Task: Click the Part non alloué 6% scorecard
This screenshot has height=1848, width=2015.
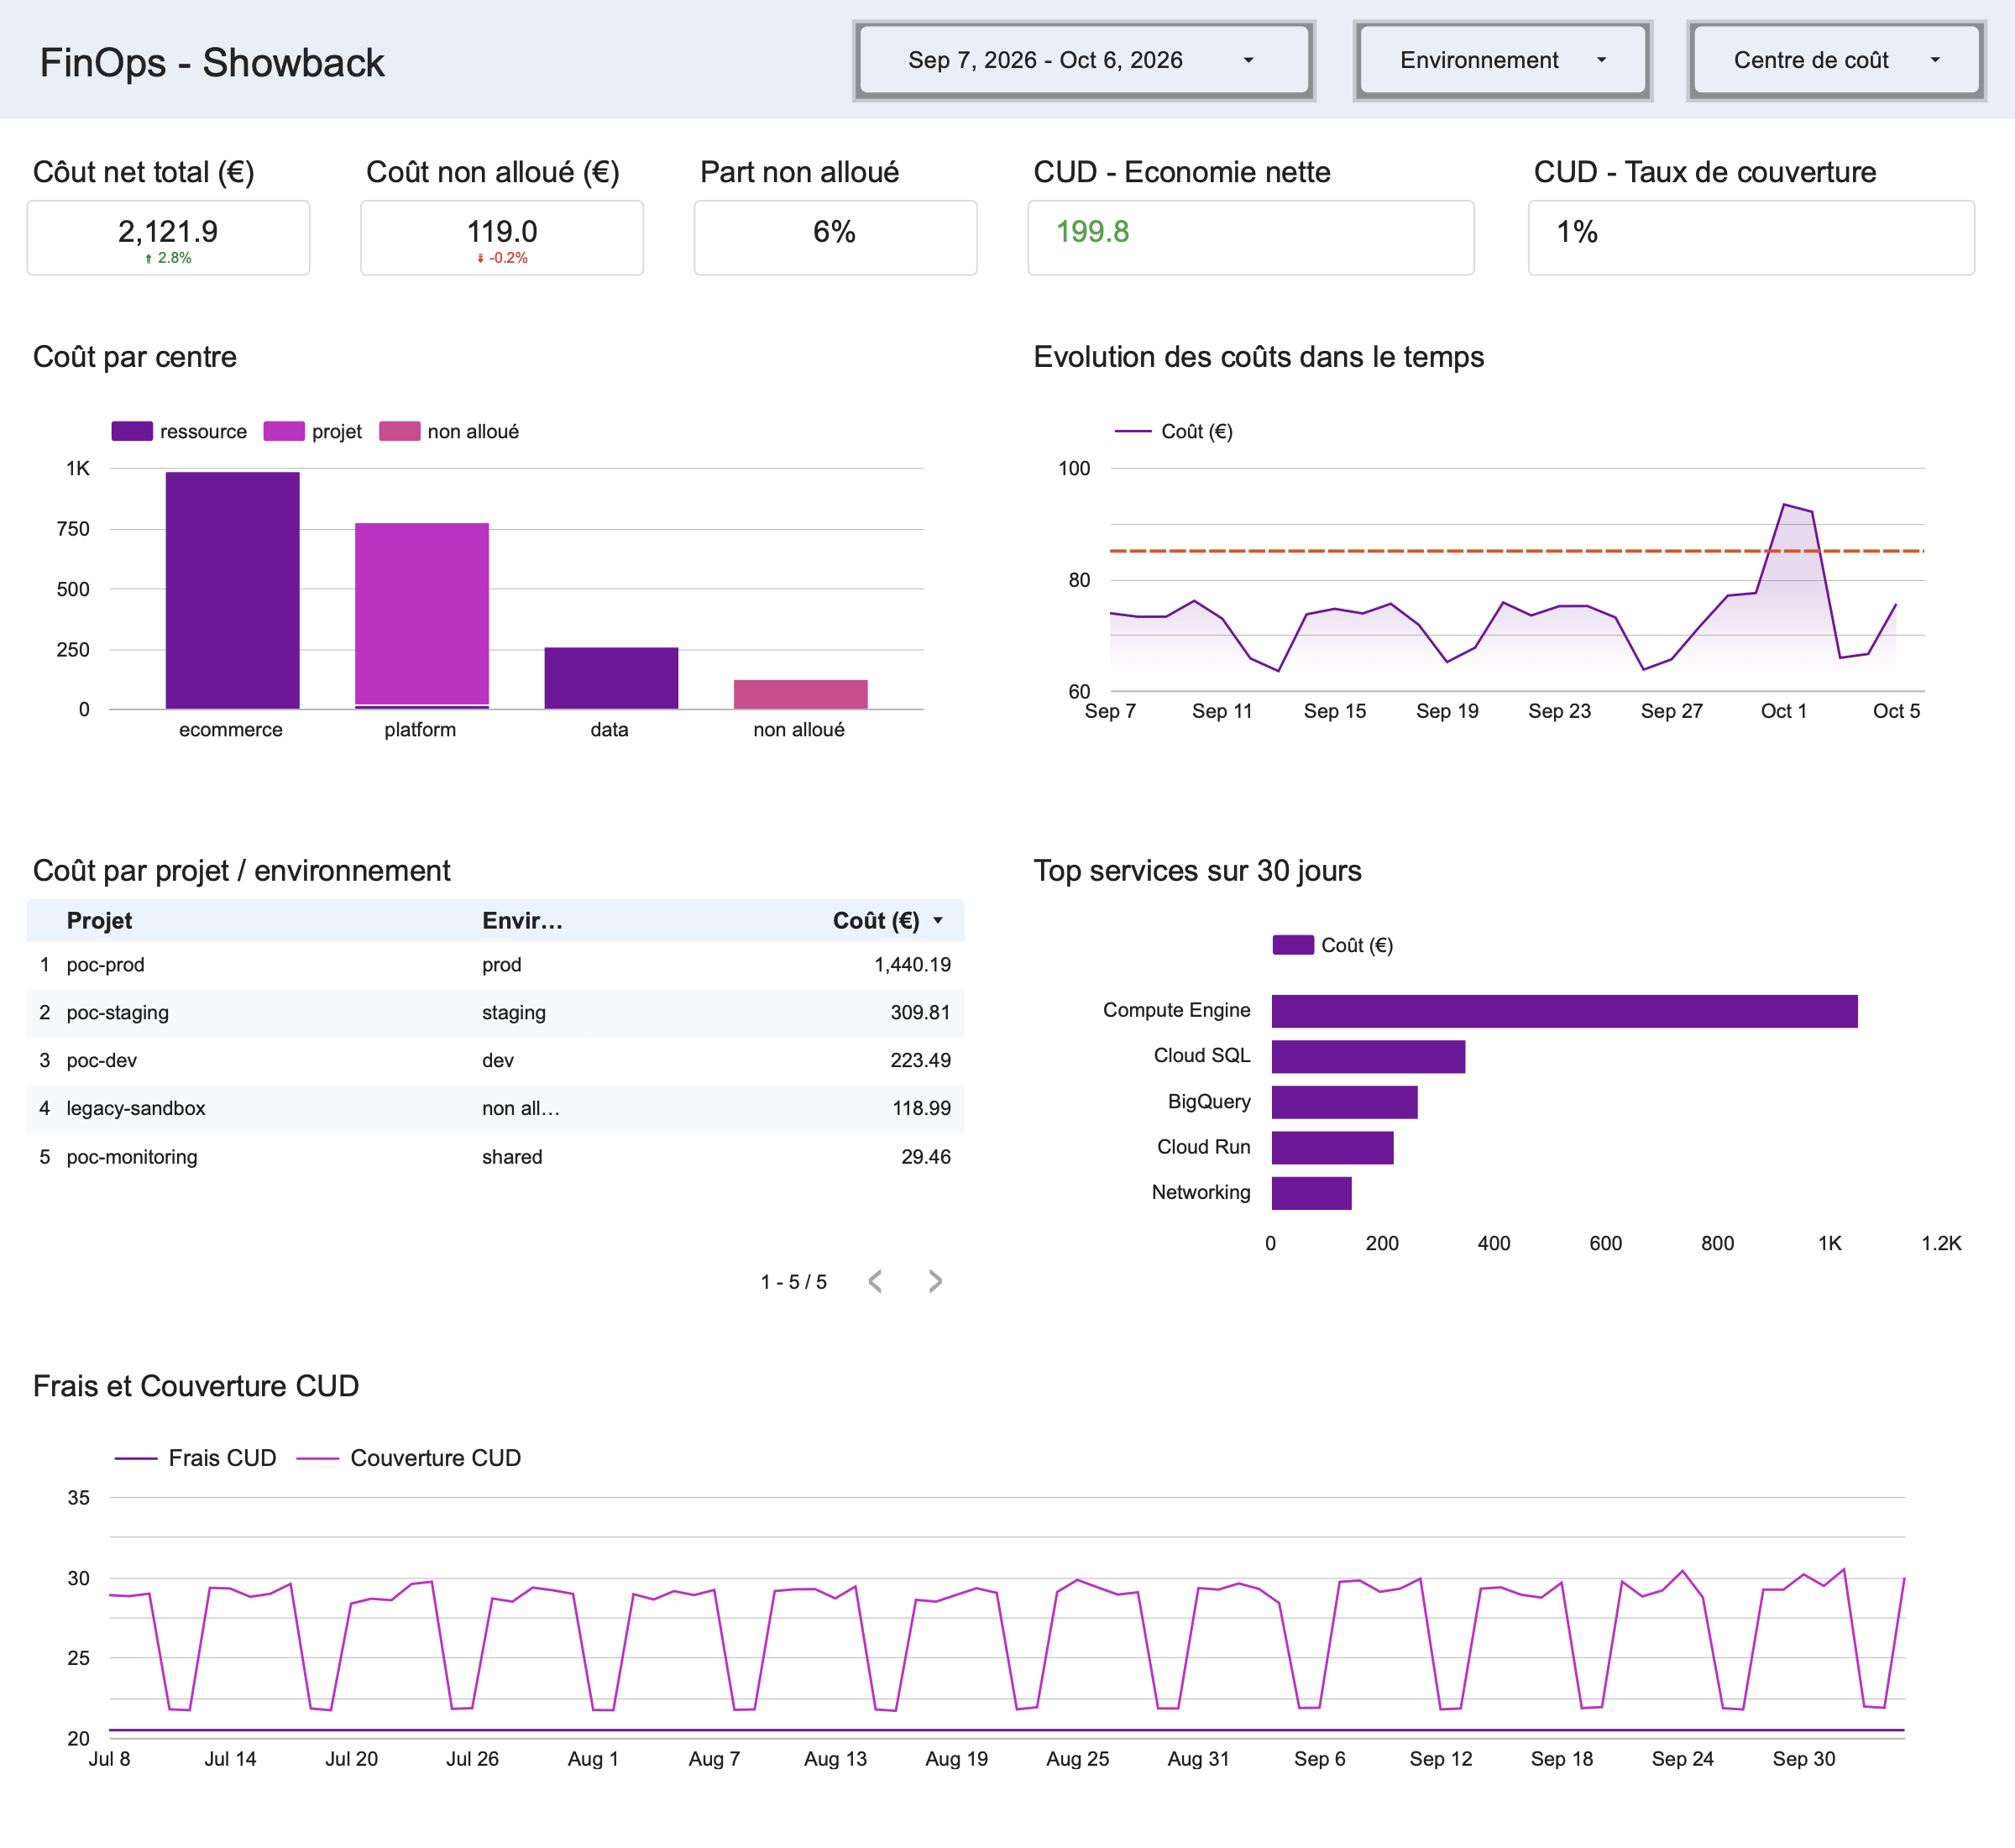Action: point(835,237)
